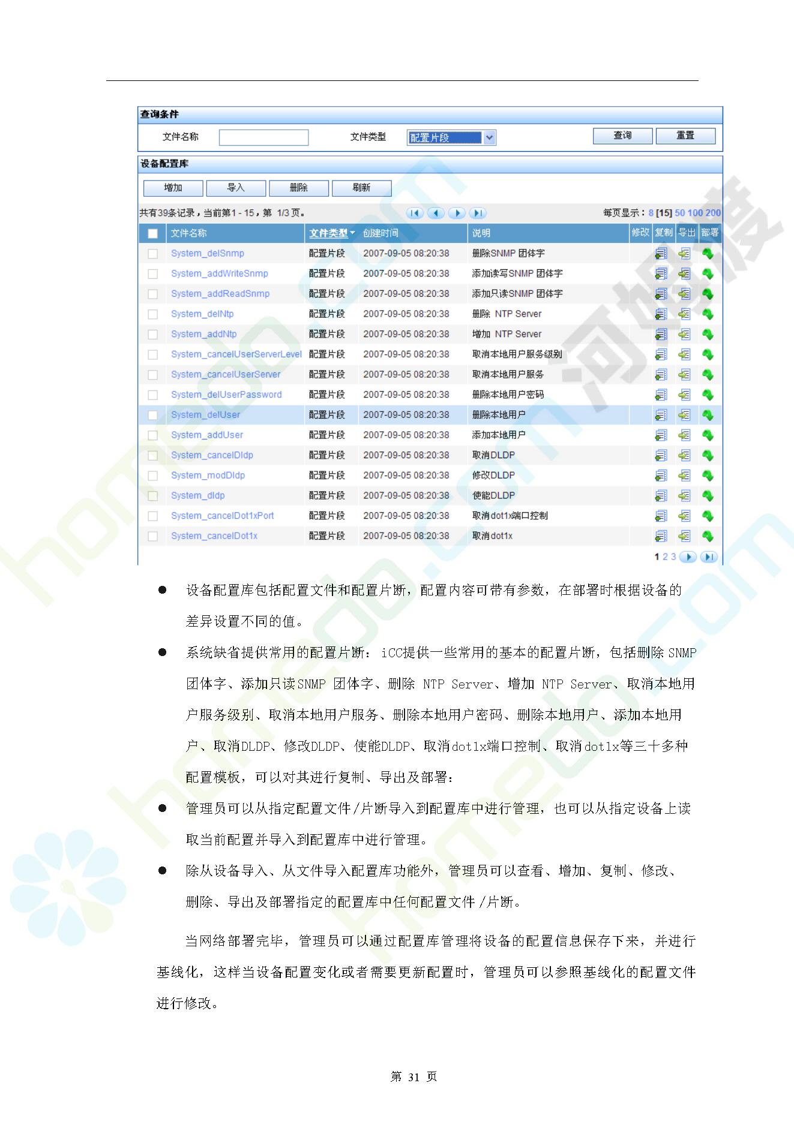Show 200 records per page
The width and height of the screenshot is (794, 1122).
coord(713,213)
